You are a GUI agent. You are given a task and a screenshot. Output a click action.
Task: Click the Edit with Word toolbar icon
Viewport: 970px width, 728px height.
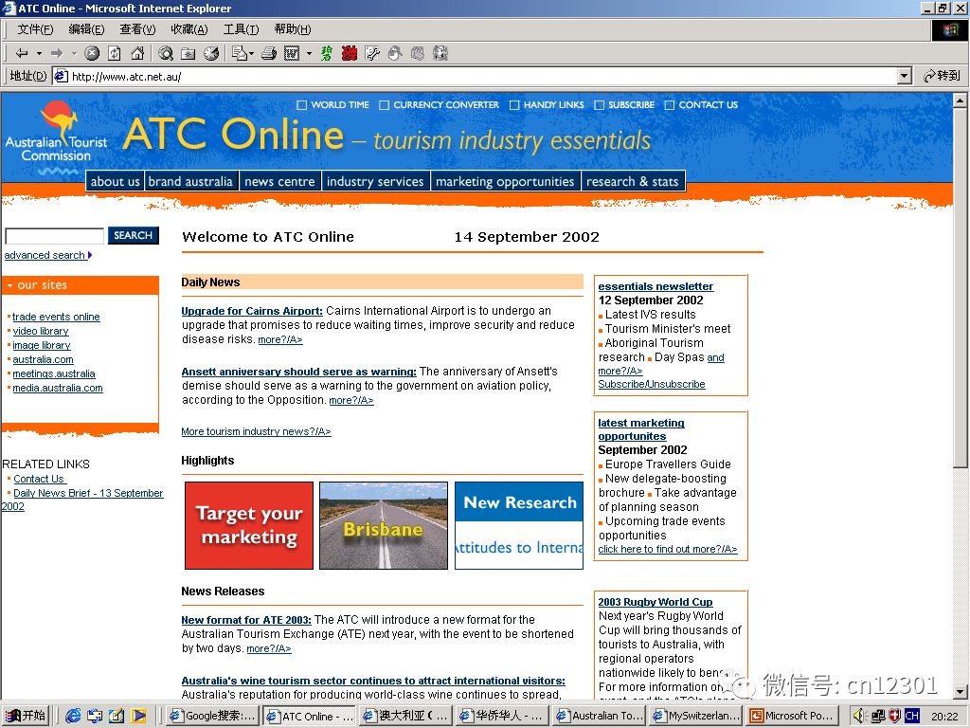(292, 54)
